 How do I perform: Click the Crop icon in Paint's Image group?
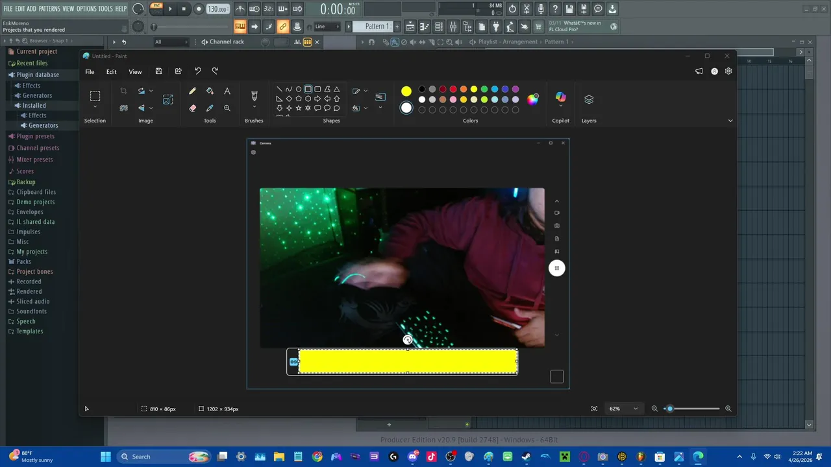coord(123,91)
